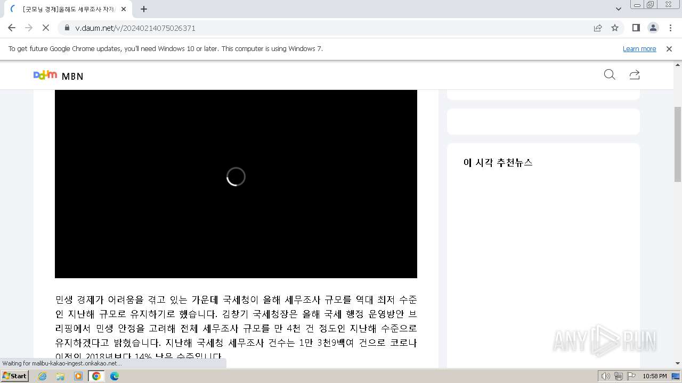Open Chrome three-dot menu

click(670, 28)
